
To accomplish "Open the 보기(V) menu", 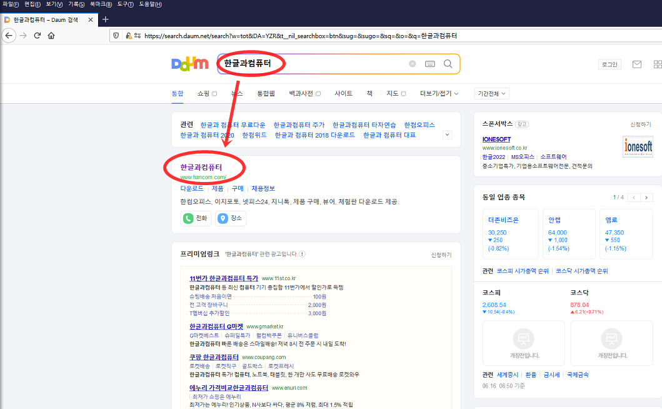I will [x=54, y=4].
